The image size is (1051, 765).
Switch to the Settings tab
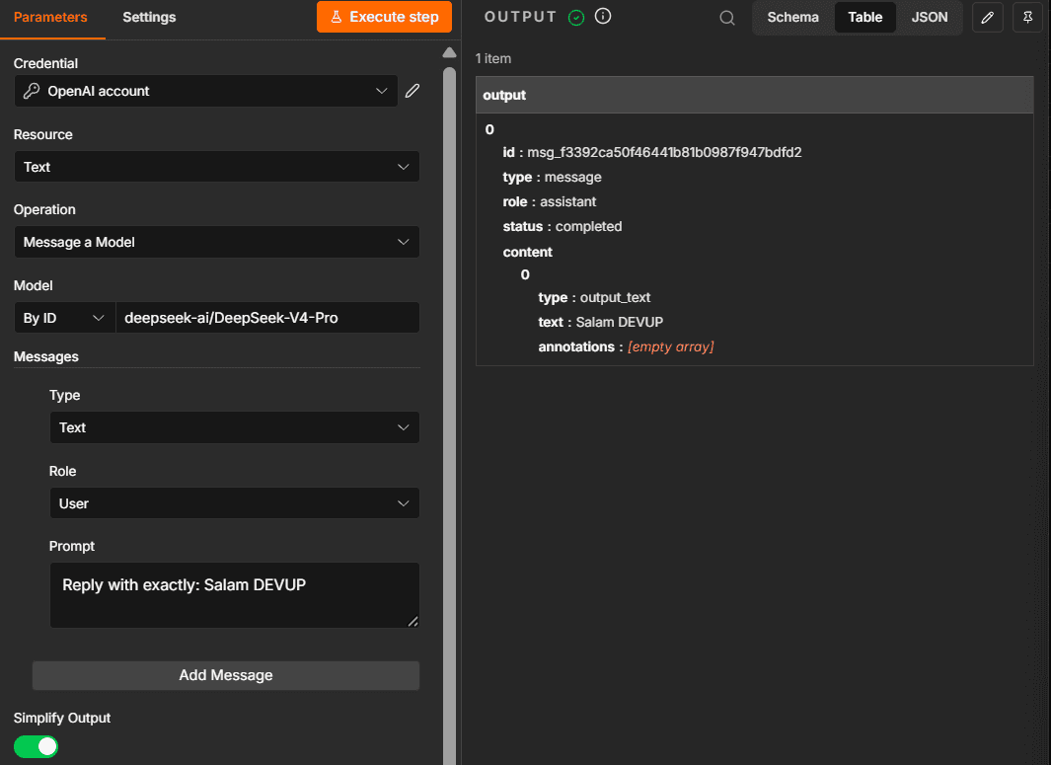point(149,18)
